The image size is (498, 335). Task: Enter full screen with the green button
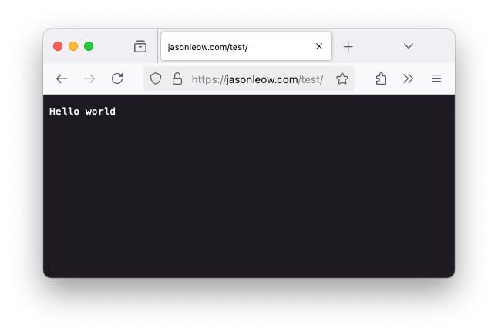coord(89,46)
